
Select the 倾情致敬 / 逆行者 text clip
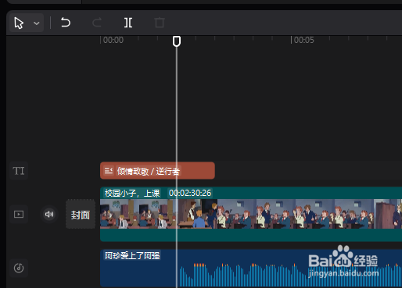[157, 171]
